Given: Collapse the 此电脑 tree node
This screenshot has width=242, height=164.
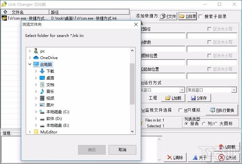Looking at the screenshot, I should click(30, 64).
